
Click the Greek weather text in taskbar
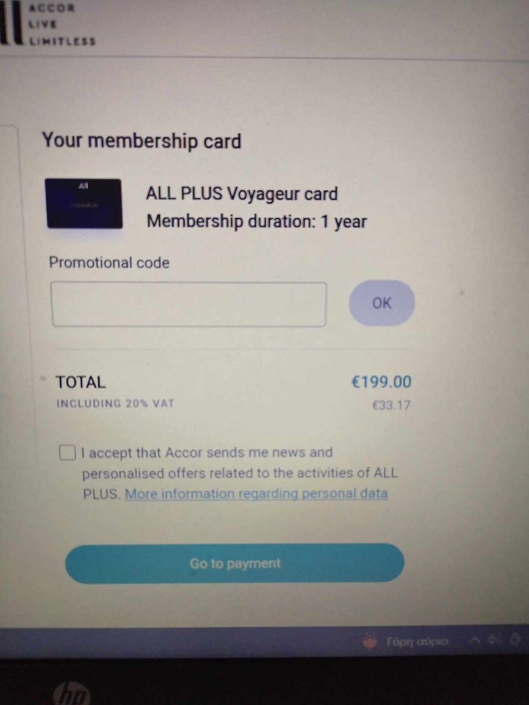(x=417, y=642)
